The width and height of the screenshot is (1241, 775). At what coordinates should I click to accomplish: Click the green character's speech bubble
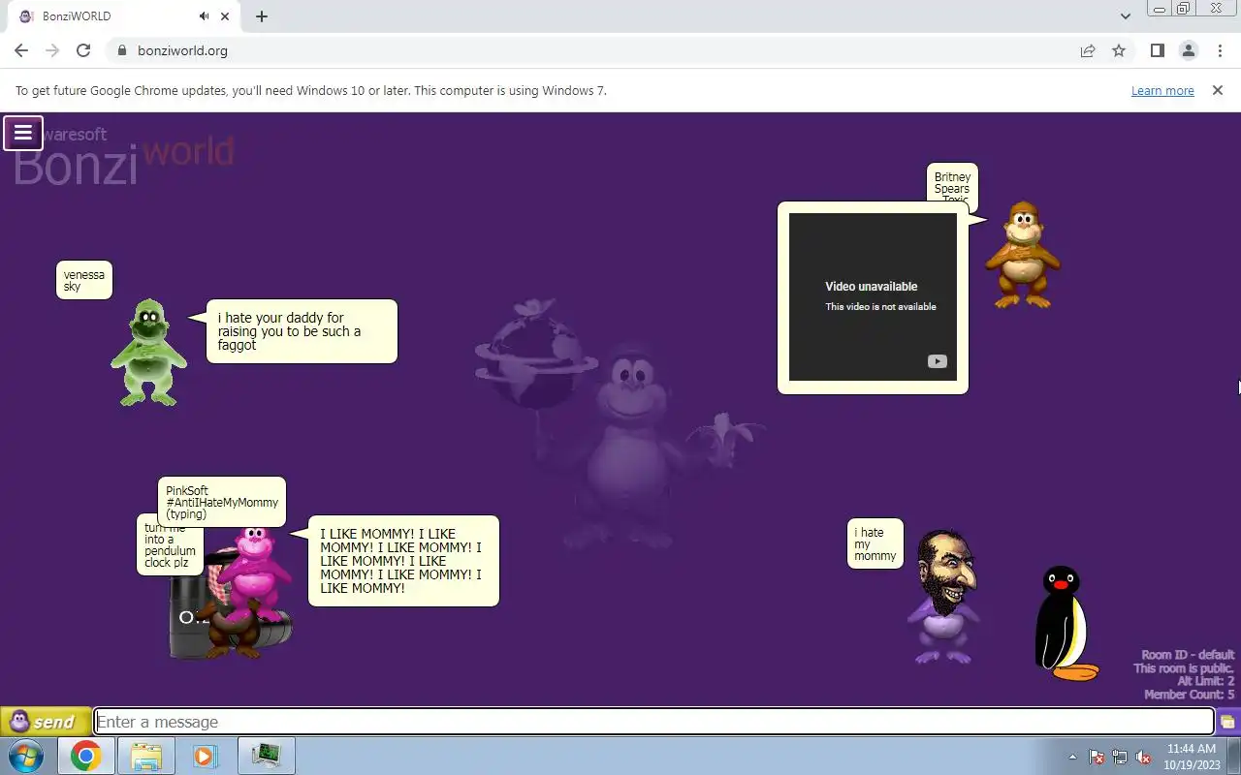(x=302, y=331)
